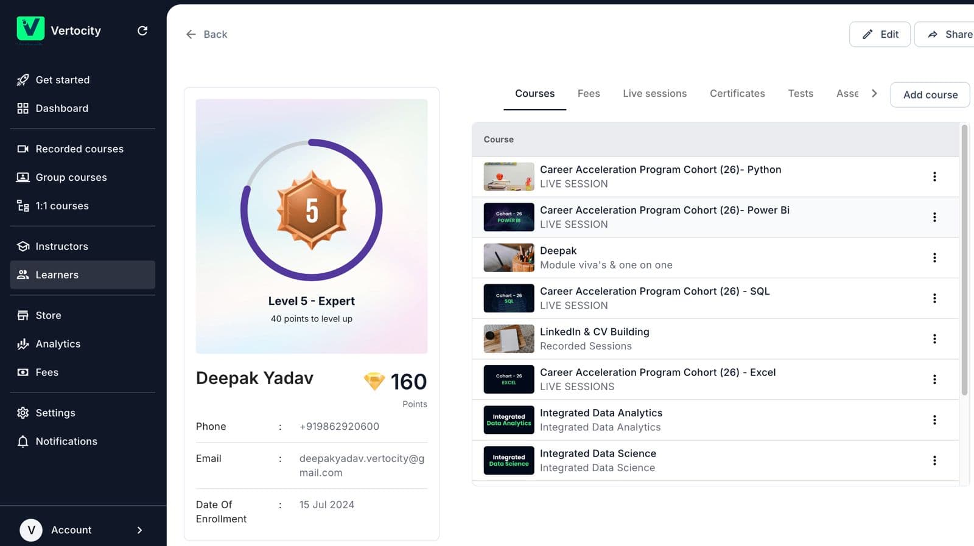Click the Group courses icon

point(23,177)
